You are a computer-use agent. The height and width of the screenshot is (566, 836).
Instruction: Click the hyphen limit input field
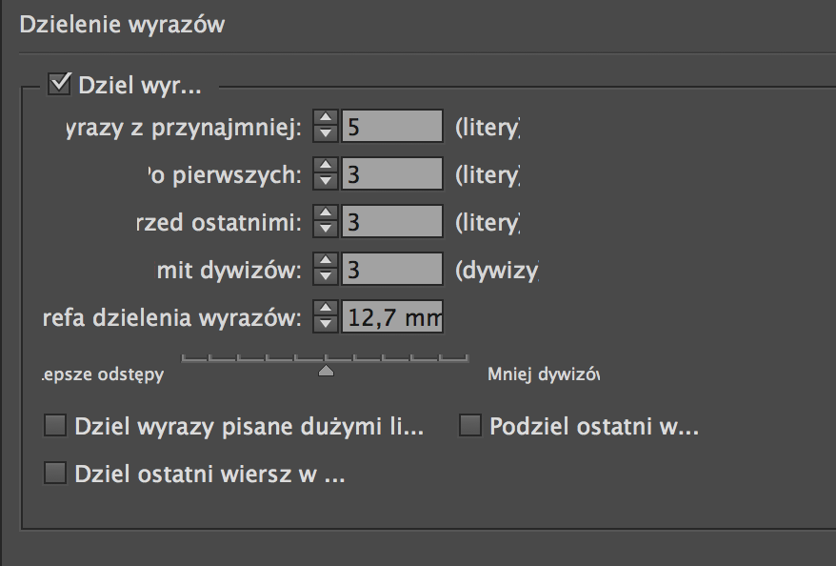(391, 269)
